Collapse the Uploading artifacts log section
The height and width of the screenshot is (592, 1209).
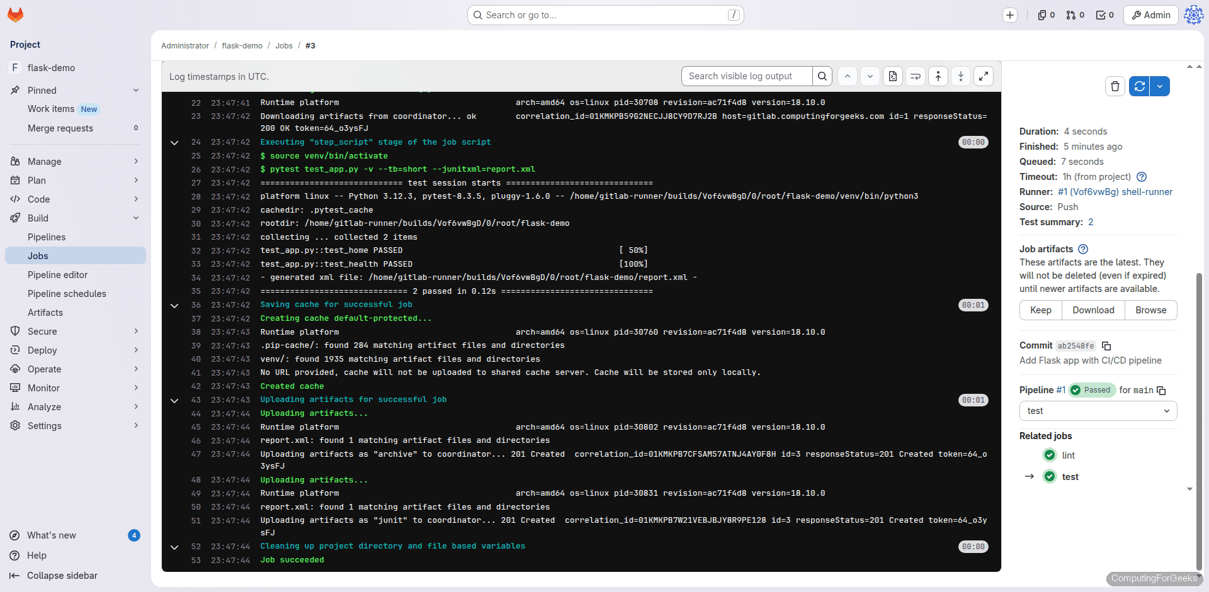point(174,400)
